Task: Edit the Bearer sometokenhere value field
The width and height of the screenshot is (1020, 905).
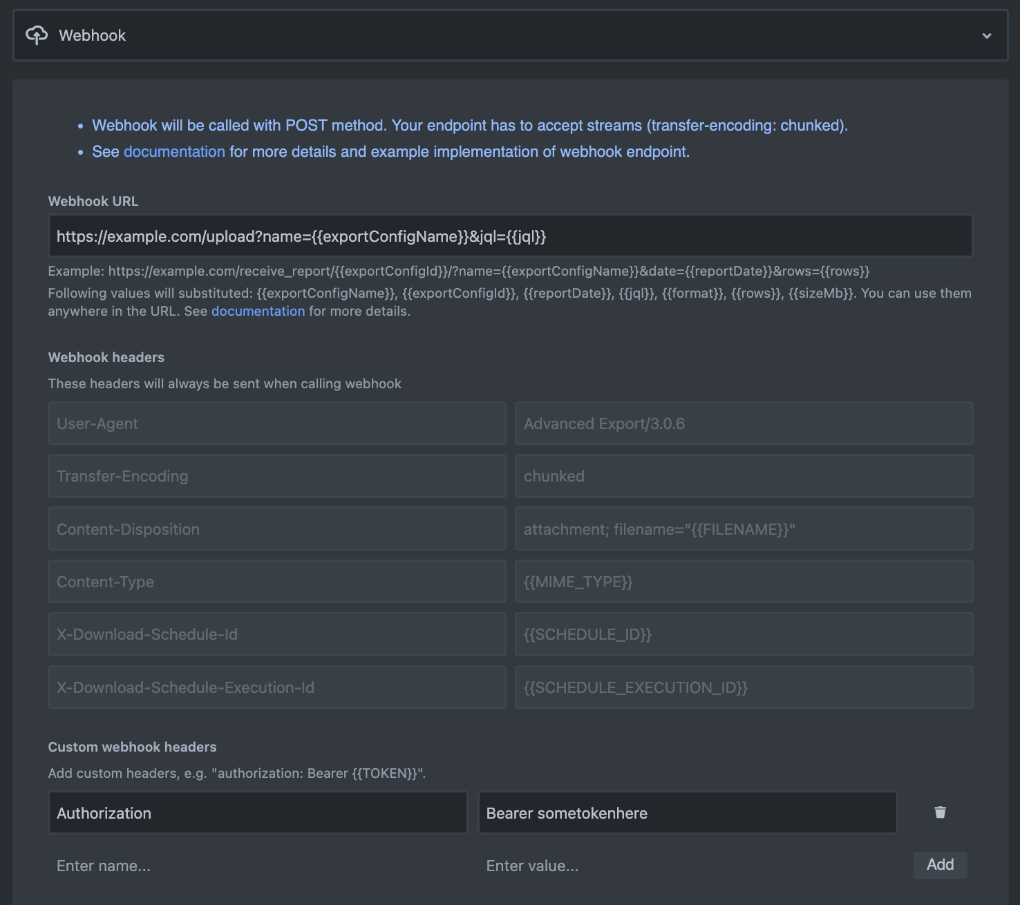Action: pyautogui.click(x=688, y=813)
